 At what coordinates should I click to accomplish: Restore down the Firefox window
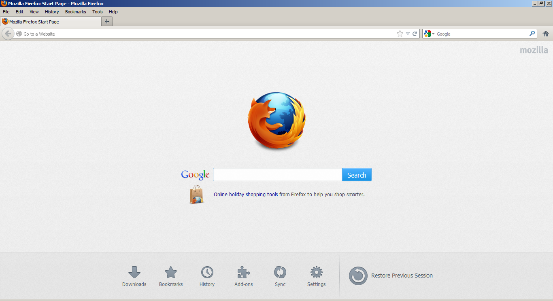pyautogui.click(x=541, y=3)
